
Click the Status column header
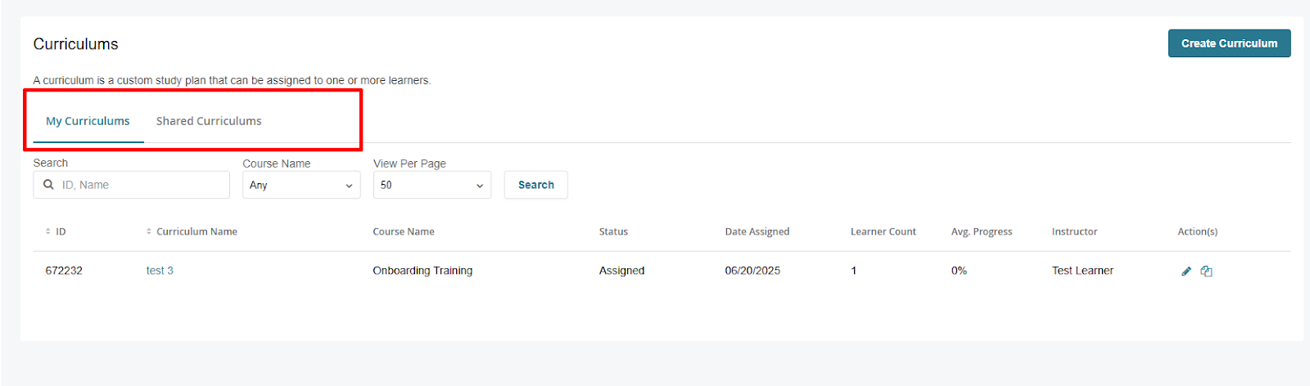[x=613, y=231]
